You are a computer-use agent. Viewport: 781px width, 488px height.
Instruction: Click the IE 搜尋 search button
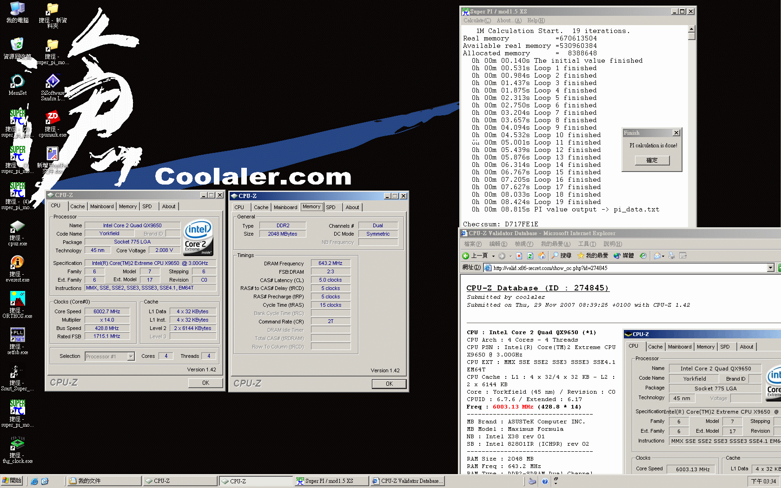point(562,256)
